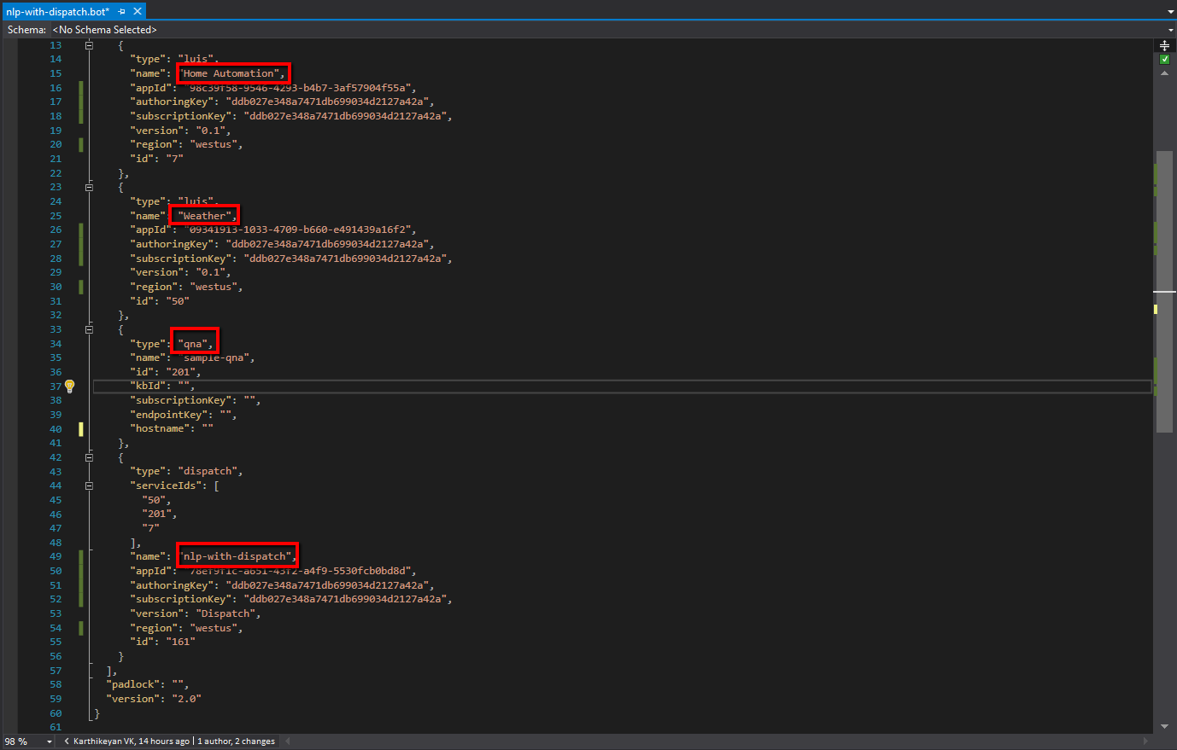The image size is (1177, 750).
Task: Click the "201" id value on line 36
Action: tap(180, 372)
